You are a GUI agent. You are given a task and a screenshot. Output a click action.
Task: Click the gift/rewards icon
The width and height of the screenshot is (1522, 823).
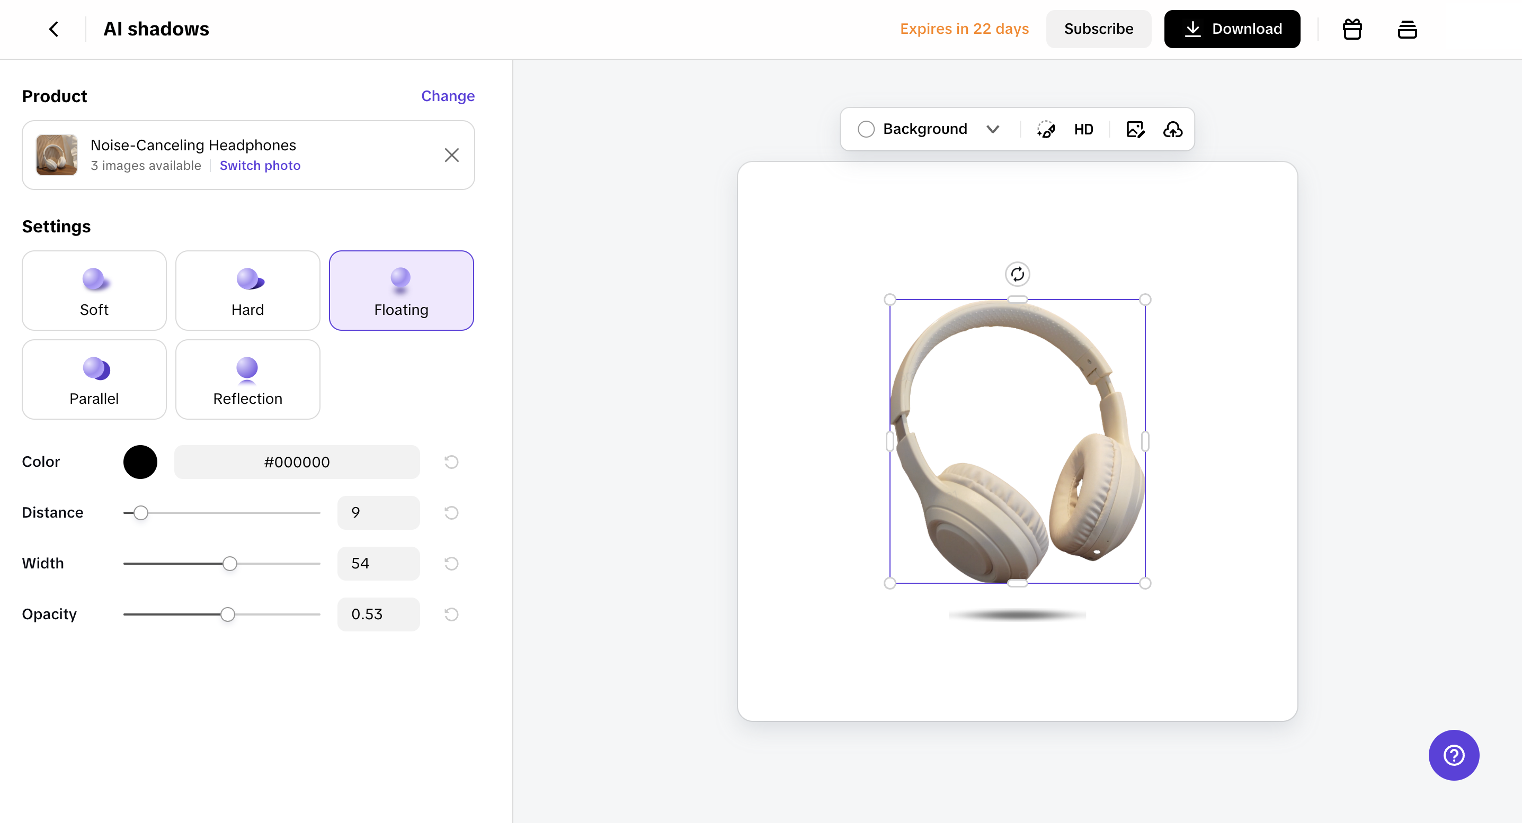click(1352, 29)
